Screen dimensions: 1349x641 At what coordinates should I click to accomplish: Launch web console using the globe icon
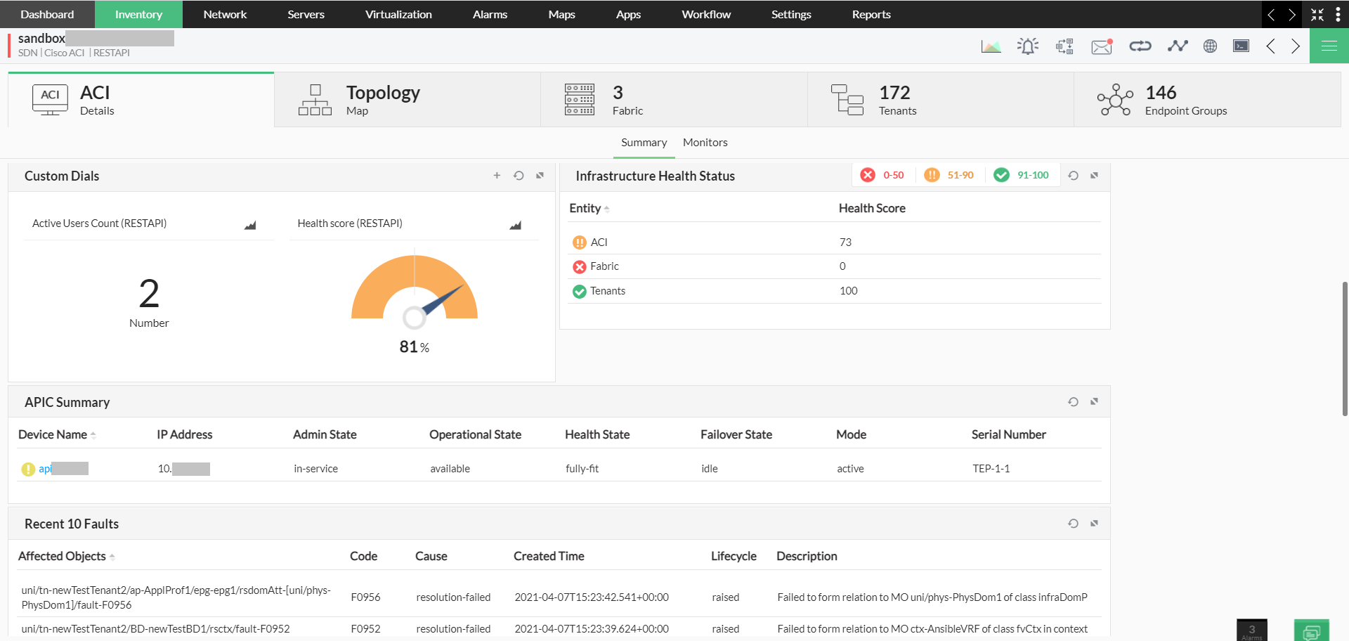coord(1210,46)
